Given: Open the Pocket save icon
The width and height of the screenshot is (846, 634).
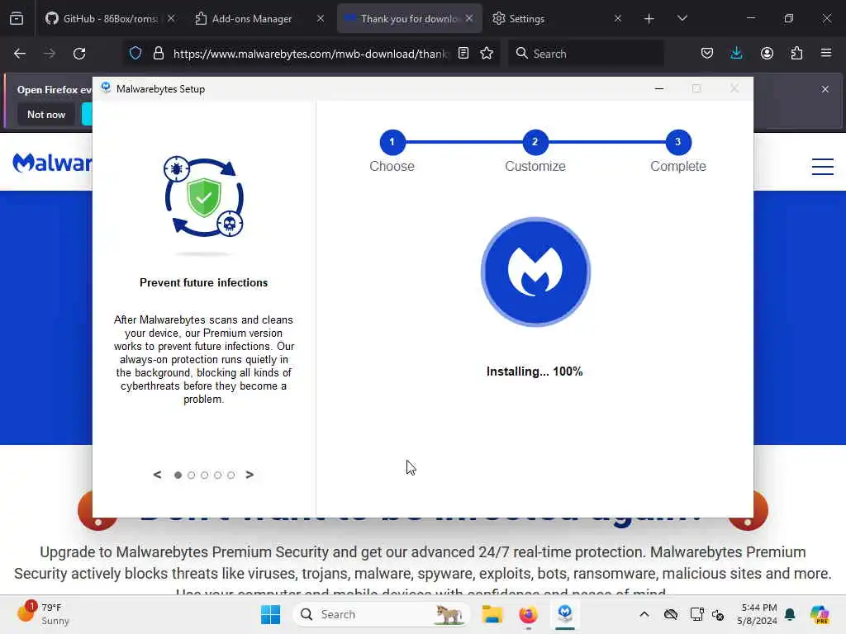Looking at the screenshot, I should click(x=707, y=53).
